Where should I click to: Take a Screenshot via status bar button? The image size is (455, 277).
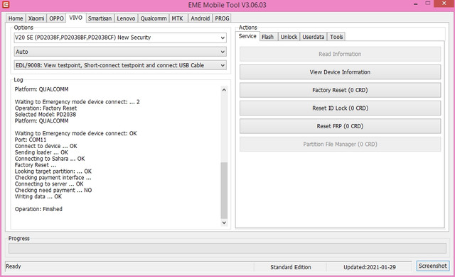pos(433,266)
